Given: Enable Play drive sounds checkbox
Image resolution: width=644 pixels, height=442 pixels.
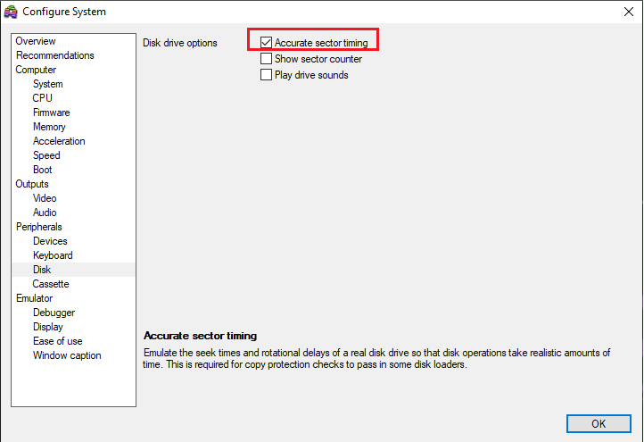Looking at the screenshot, I should click(266, 75).
